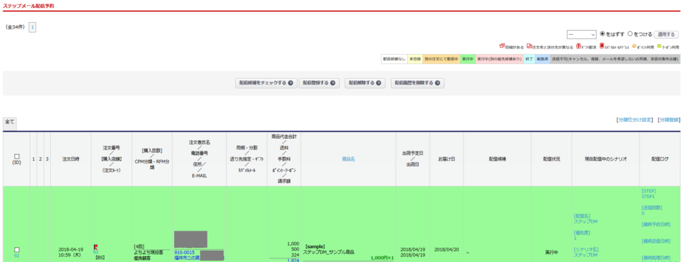Click the [配信名] ステップDM scenario text
The height and width of the screenshot is (262, 683).
pyautogui.click(x=585, y=219)
